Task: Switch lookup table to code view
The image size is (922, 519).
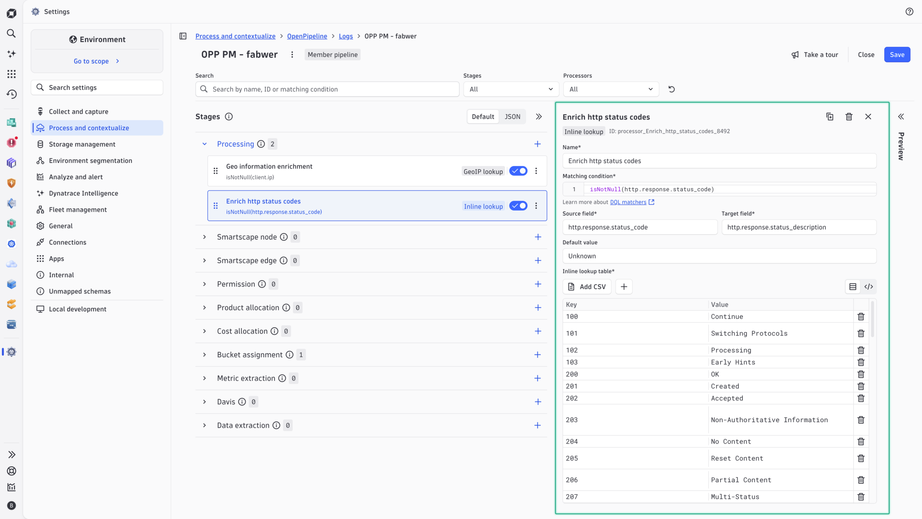Action: (868, 287)
